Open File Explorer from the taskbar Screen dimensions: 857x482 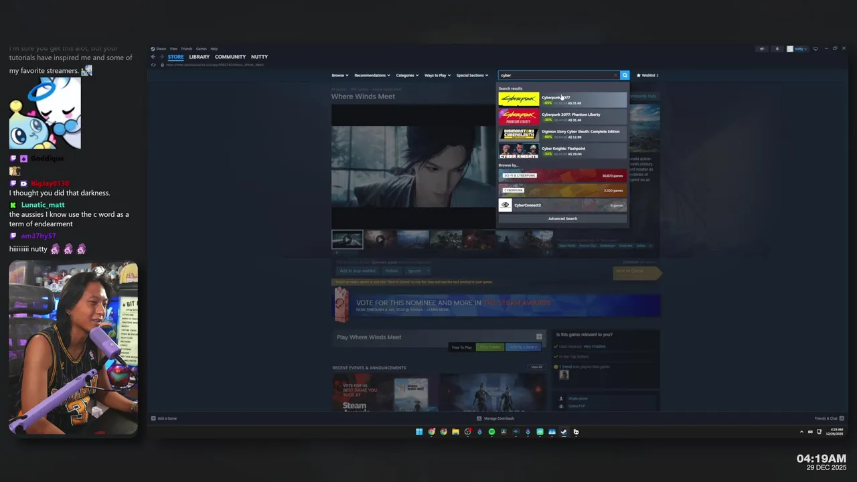(455, 432)
